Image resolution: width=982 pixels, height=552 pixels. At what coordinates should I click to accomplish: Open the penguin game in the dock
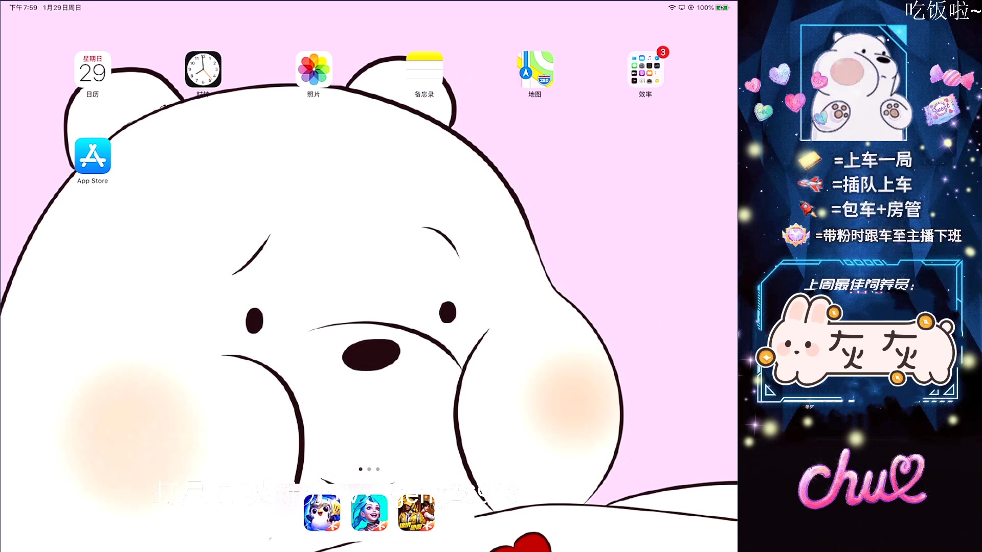[x=322, y=513]
